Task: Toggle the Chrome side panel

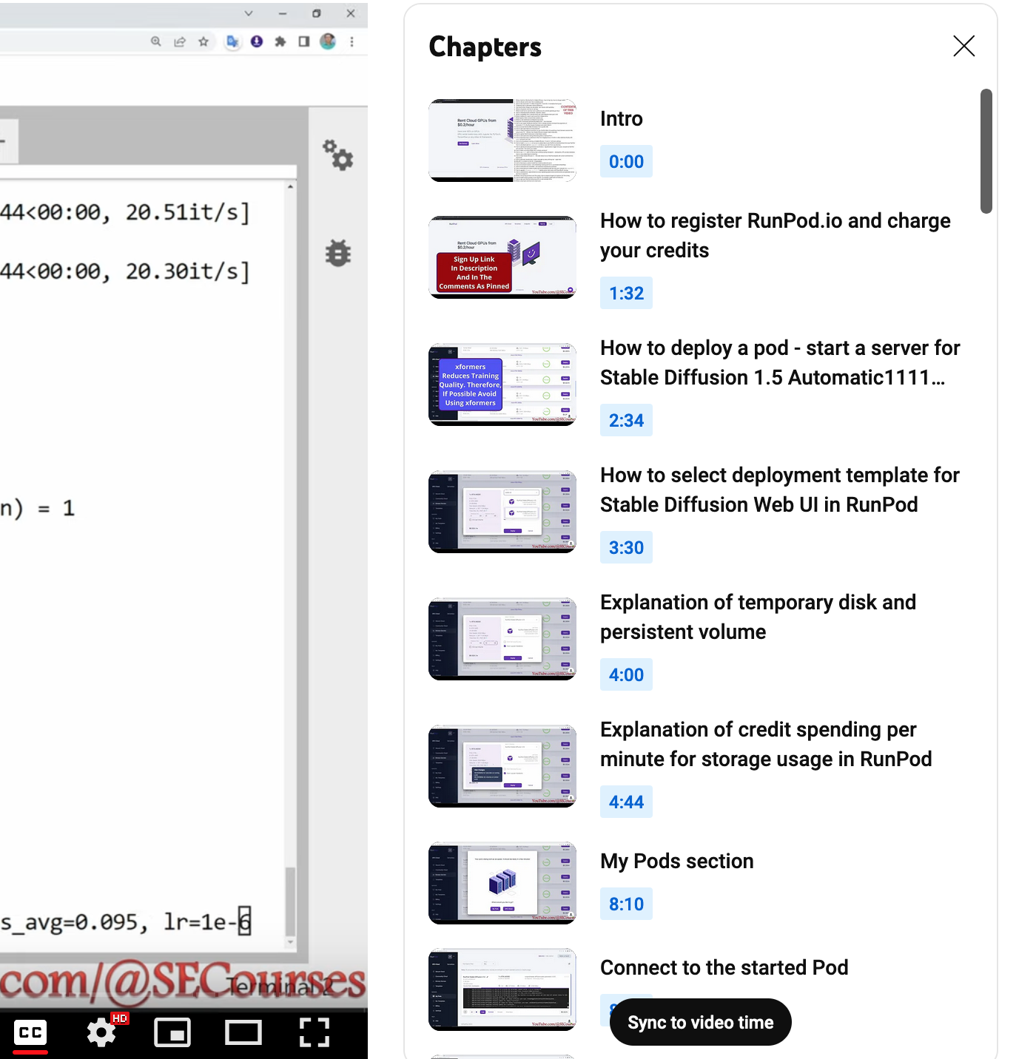Action: [303, 42]
